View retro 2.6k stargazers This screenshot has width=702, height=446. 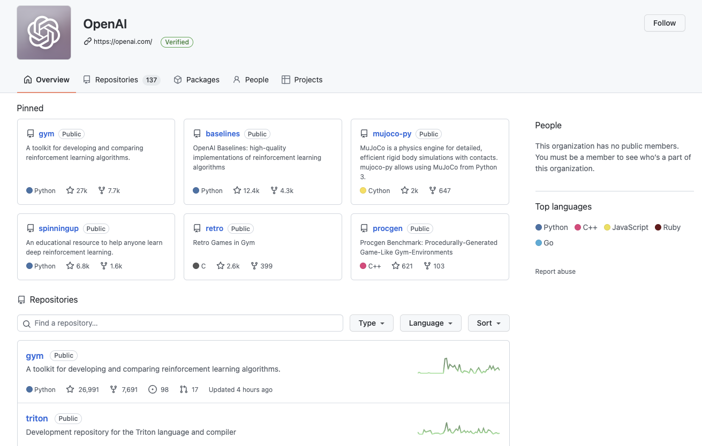point(228,266)
